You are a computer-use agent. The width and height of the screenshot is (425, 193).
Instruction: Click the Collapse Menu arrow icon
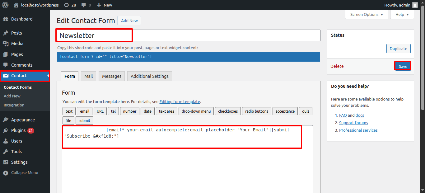coord(6,173)
